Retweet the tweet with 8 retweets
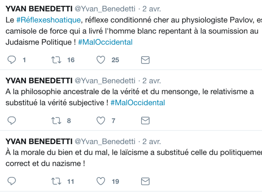 point(57,121)
